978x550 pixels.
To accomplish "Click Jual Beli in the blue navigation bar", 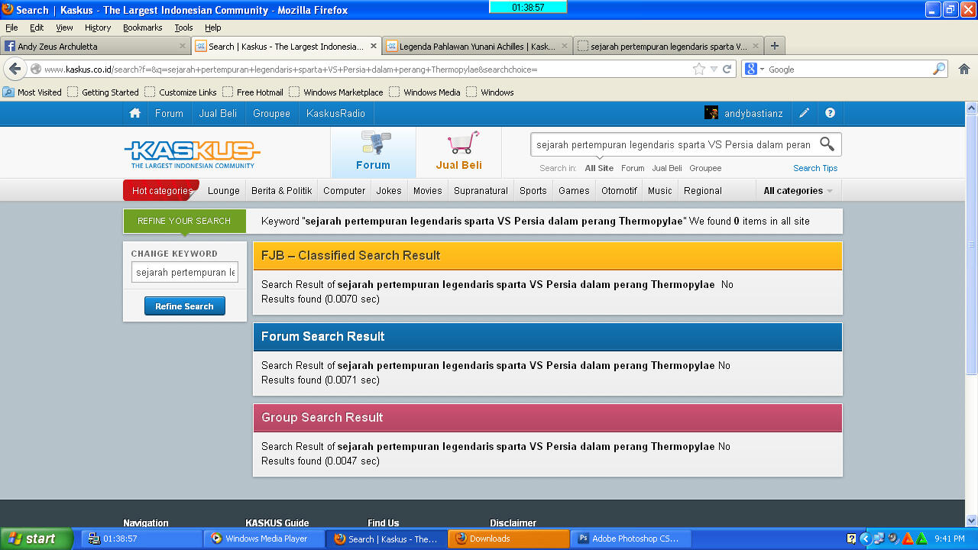I will click(x=218, y=113).
